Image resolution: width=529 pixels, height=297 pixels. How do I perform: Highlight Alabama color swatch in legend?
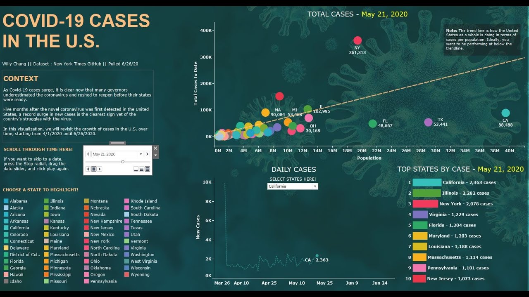pyautogui.click(x=6, y=201)
